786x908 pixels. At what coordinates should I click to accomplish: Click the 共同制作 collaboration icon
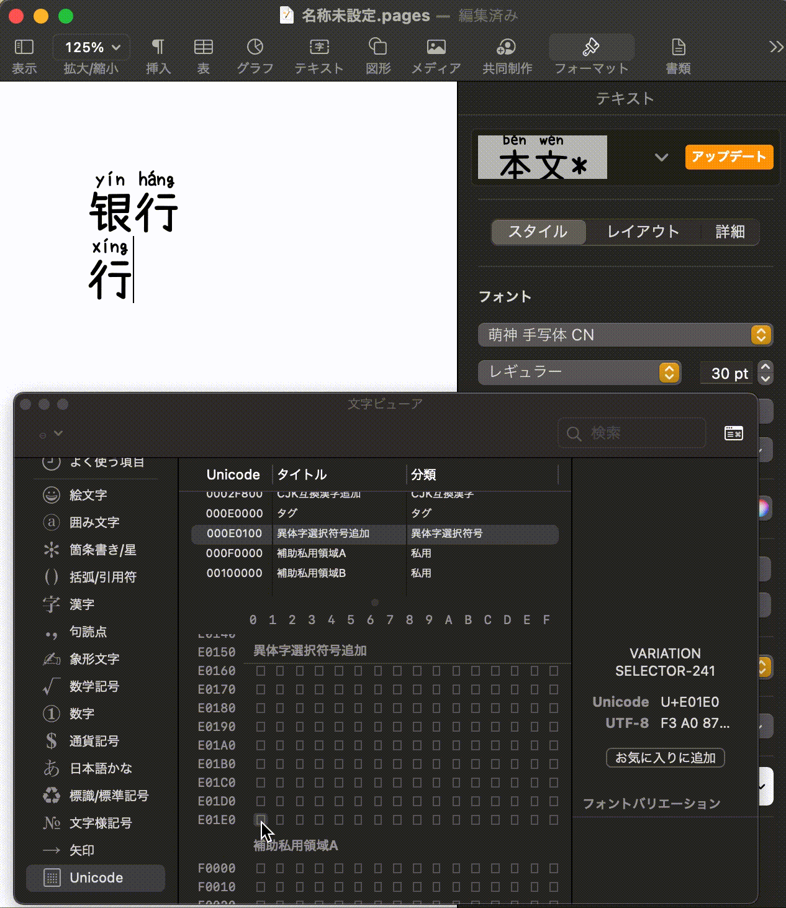[x=506, y=55]
